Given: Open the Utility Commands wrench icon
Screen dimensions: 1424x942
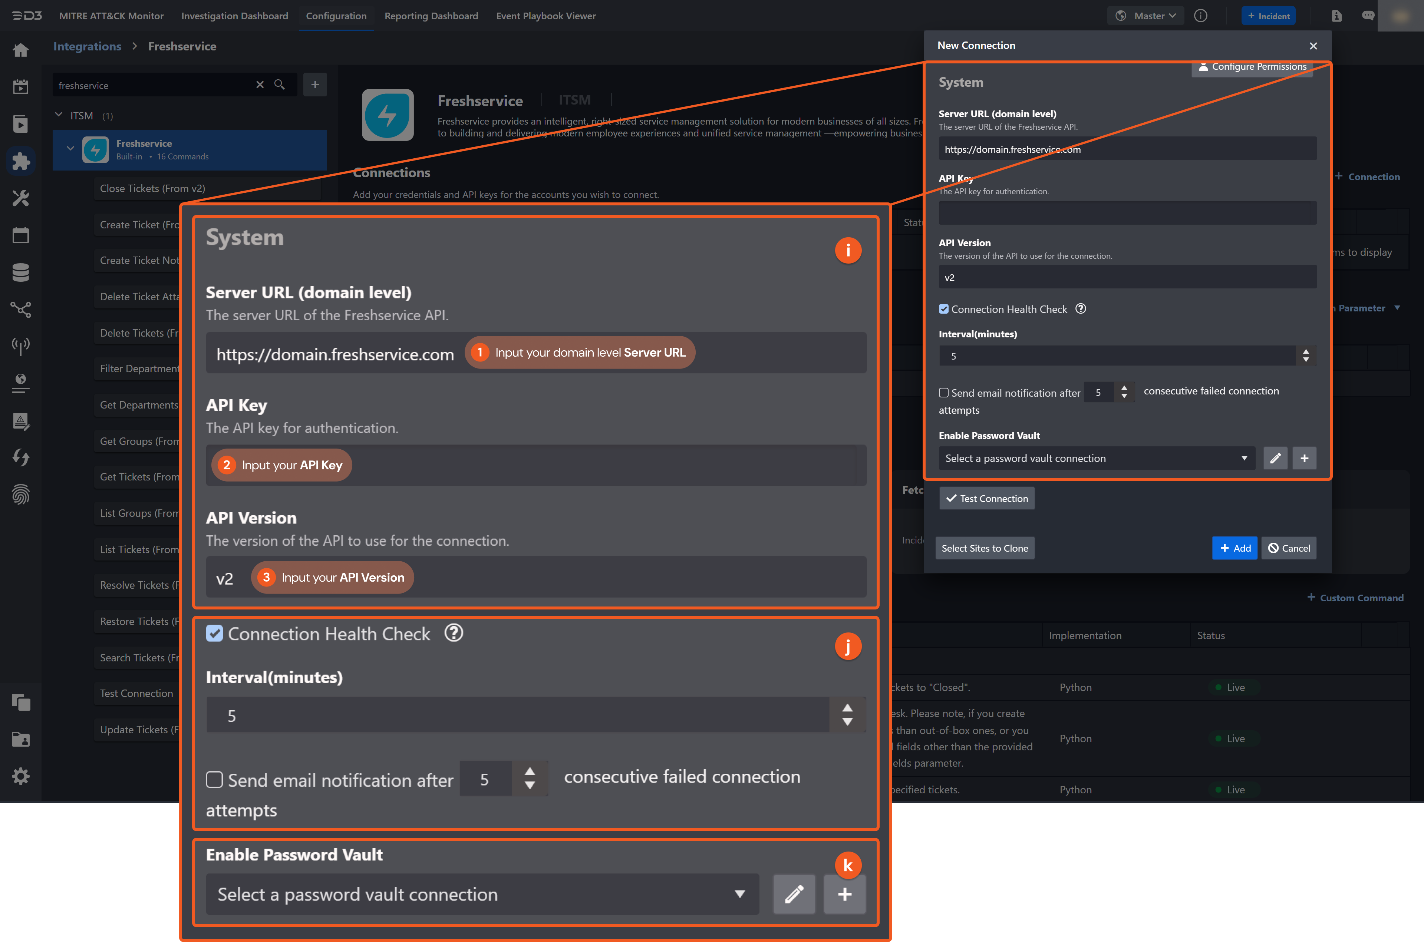Looking at the screenshot, I should 21,198.
